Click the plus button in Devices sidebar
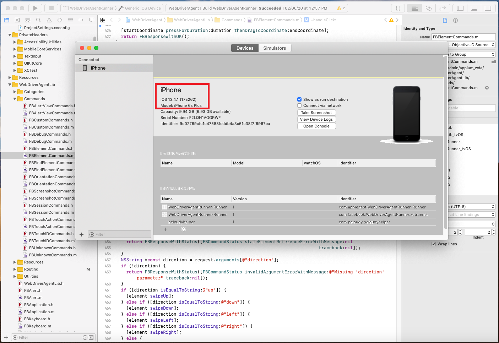The image size is (499, 343). 81,234
